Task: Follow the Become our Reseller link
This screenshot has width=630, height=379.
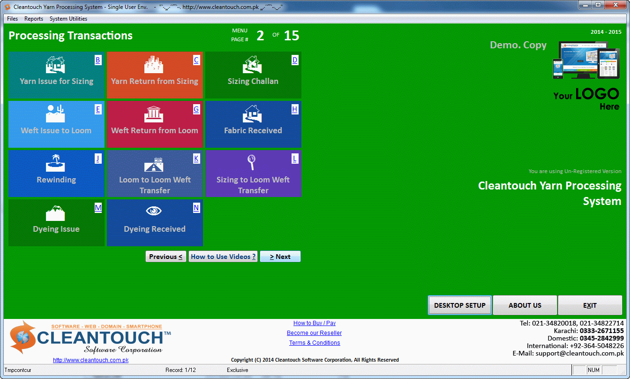Action: [315, 333]
